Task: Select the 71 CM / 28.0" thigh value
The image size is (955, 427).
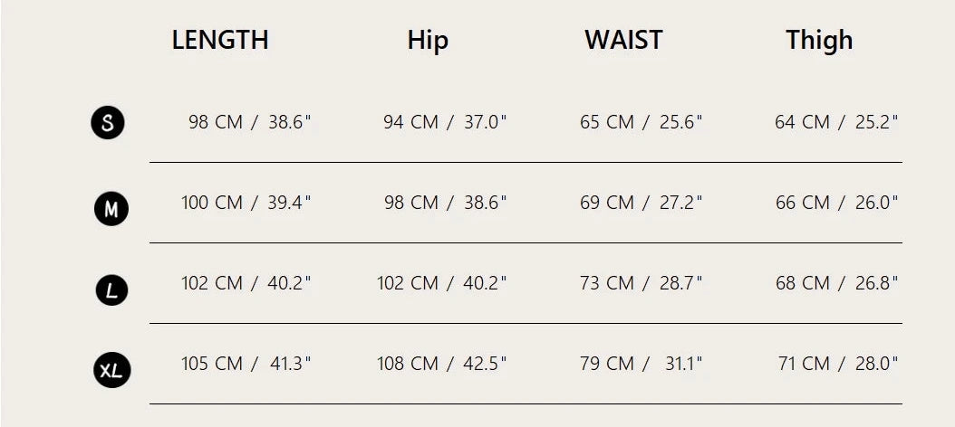Action: (x=837, y=364)
